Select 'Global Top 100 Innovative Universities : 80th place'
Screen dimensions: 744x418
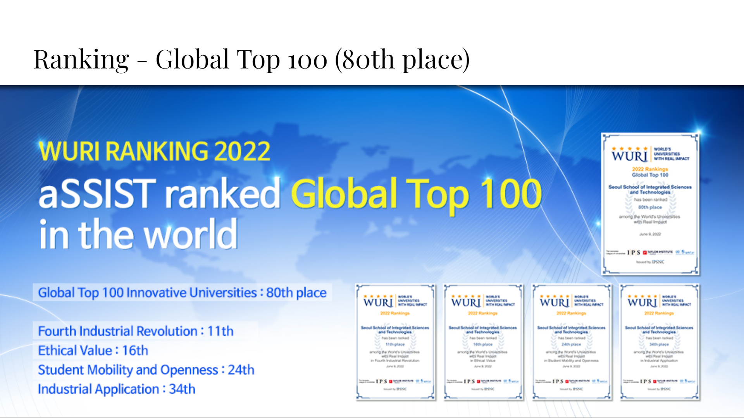[x=182, y=293]
